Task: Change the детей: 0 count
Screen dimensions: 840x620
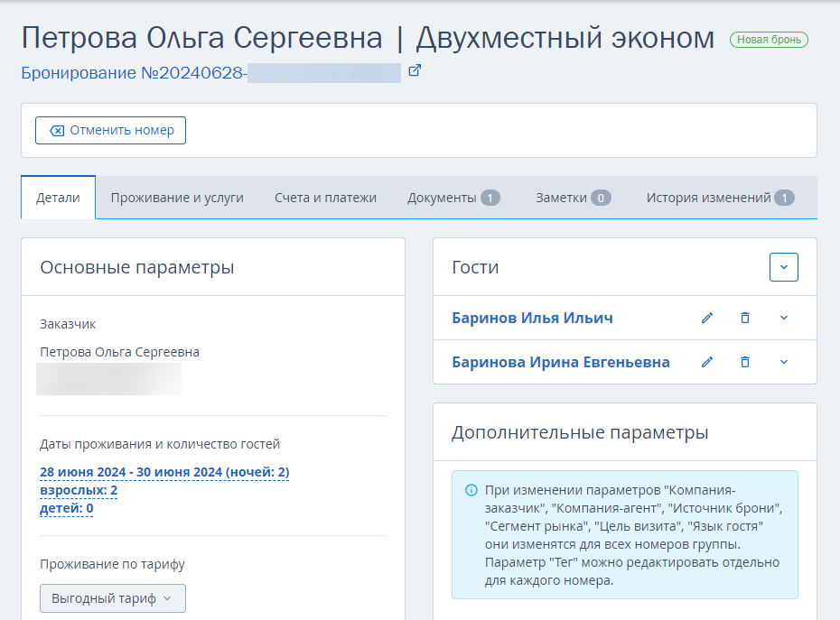Action: 67,508
